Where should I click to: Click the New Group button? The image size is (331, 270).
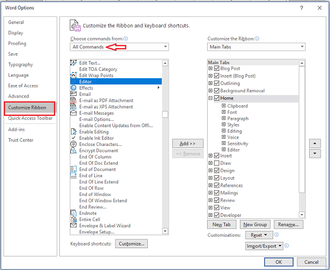pyautogui.click(x=255, y=224)
